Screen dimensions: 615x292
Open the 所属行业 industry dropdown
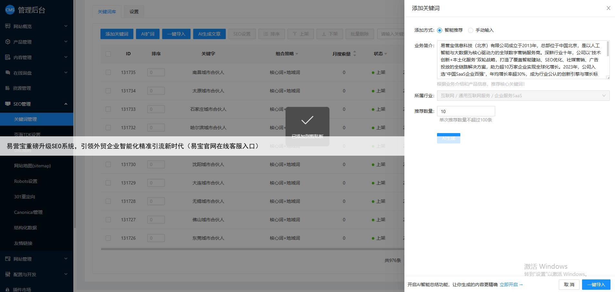(x=523, y=96)
